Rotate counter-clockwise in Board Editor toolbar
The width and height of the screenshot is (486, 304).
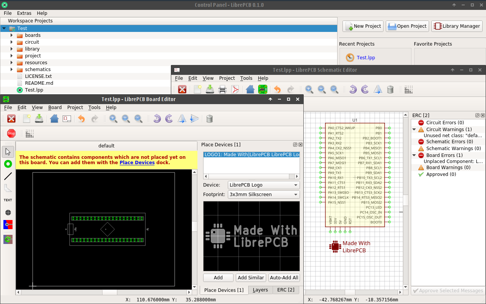157,119
